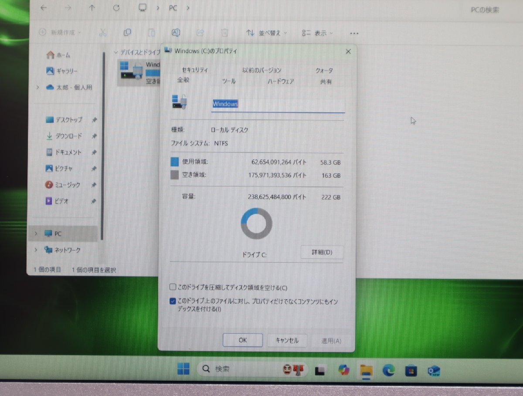The height and width of the screenshot is (396, 523).
Task: Close the Windows (C:) properties dialog
Action: (348, 51)
